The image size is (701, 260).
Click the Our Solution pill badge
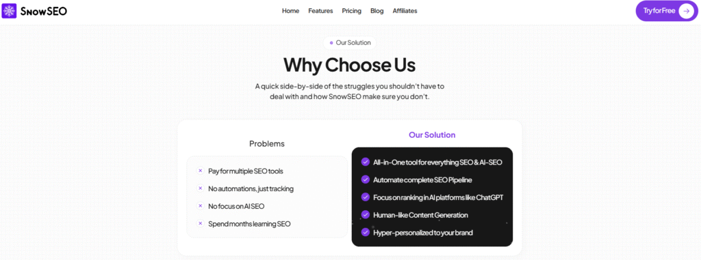coord(350,43)
